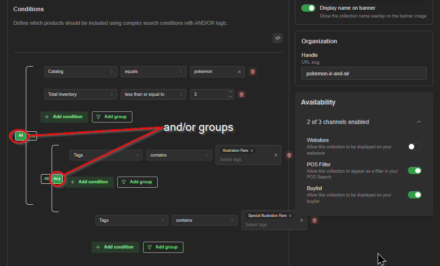
Task: Delete the Special Illustration Rare condition
Action: [314, 221]
